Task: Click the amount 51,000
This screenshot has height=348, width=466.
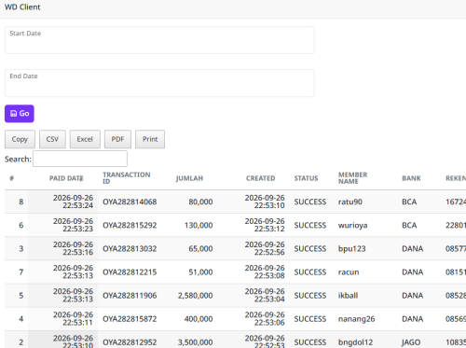Action: click(x=200, y=272)
